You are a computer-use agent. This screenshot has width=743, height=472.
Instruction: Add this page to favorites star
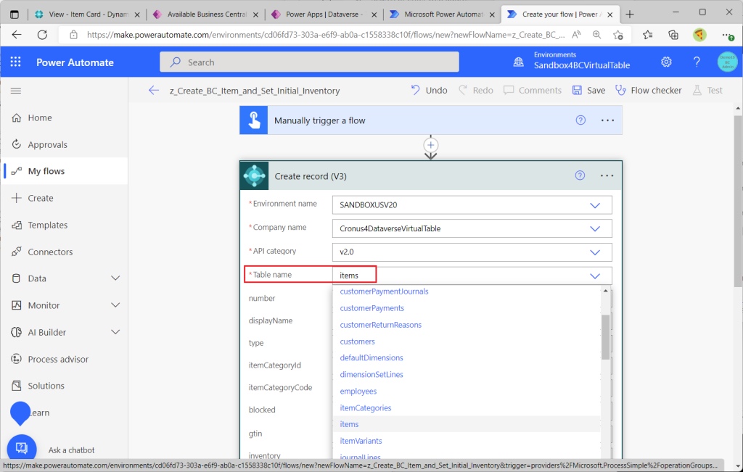coord(618,35)
